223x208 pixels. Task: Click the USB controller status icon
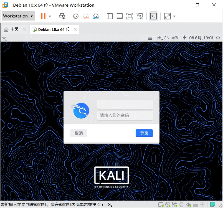point(196,204)
